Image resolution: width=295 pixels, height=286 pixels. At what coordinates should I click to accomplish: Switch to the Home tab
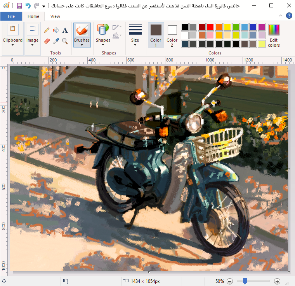pyautogui.click(x=33, y=16)
